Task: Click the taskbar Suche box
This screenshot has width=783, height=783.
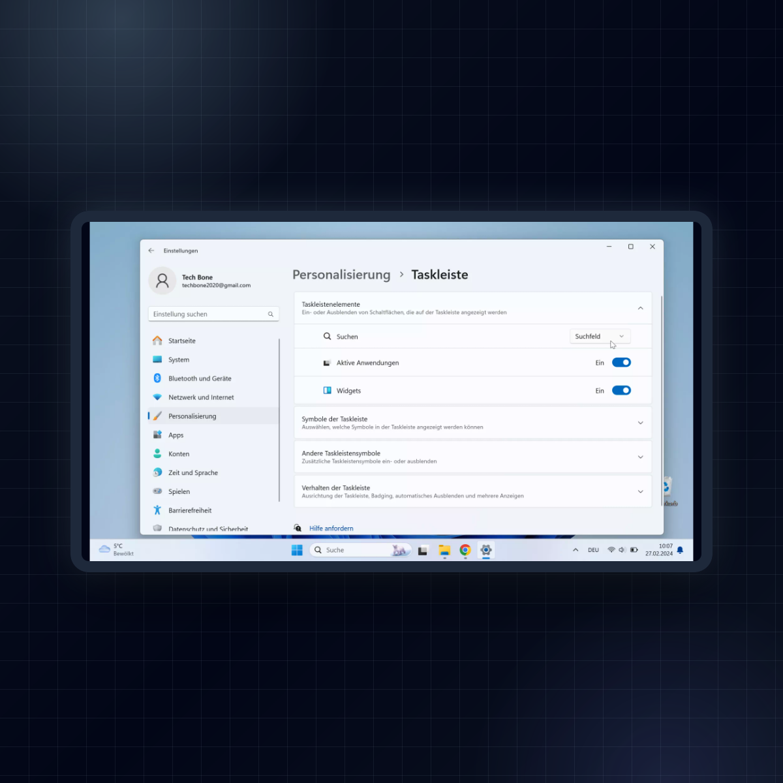Action: click(x=360, y=550)
